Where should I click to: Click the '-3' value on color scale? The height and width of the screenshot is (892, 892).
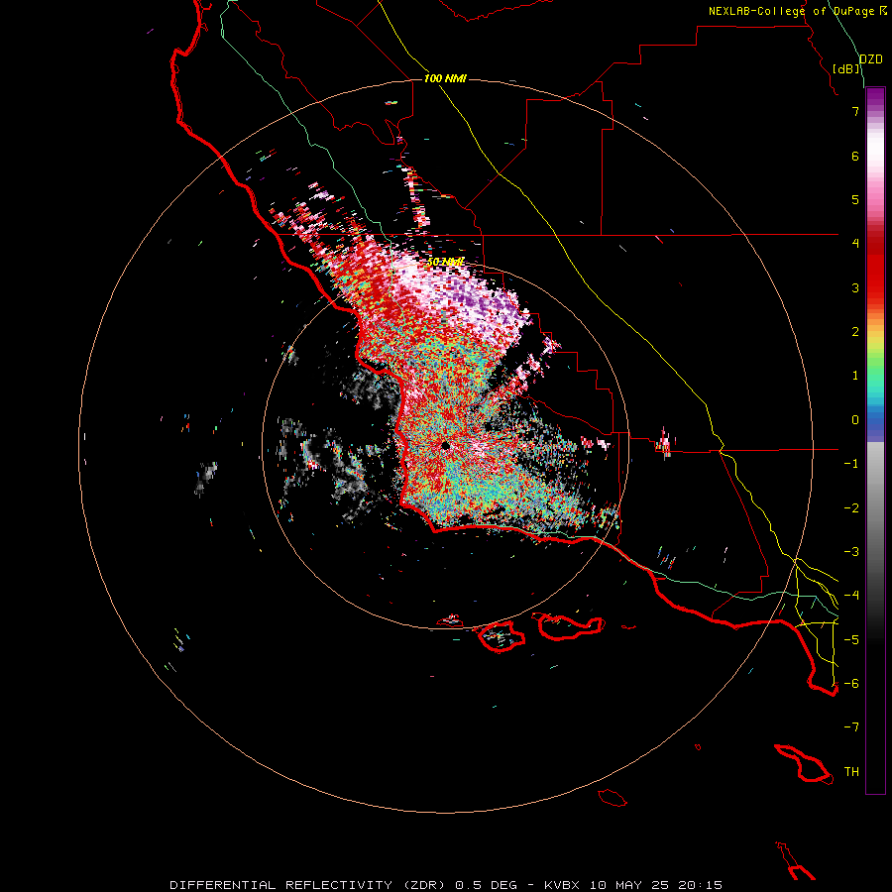point(851,552)
